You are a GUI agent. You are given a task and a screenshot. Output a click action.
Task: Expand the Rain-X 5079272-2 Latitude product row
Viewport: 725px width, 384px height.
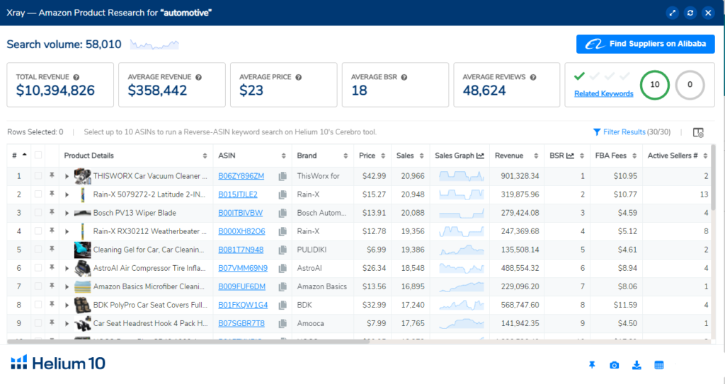pos(67,194)
